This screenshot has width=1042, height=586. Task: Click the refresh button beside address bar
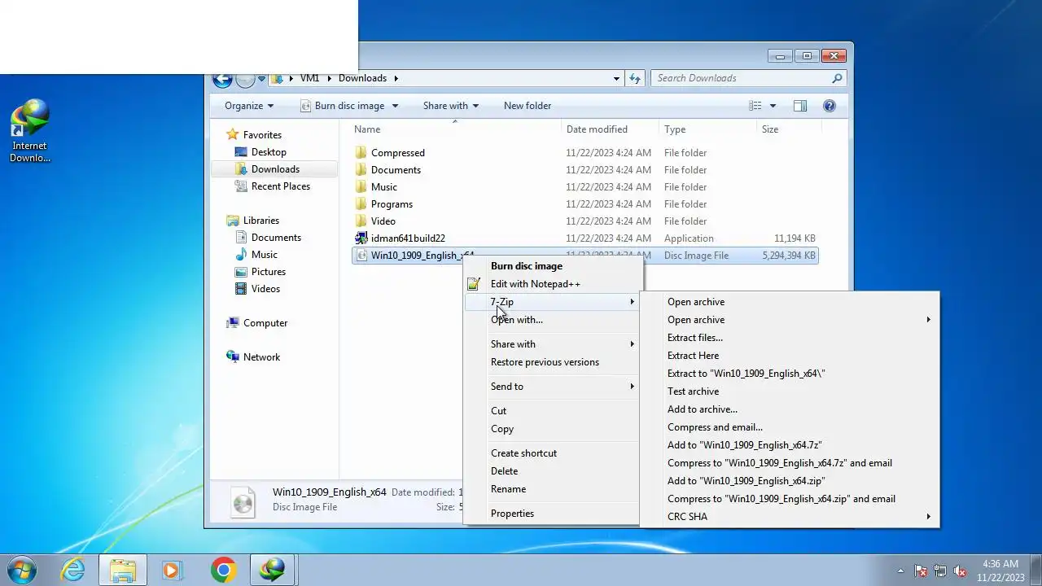pyautogui.click(x=636, y=78)
